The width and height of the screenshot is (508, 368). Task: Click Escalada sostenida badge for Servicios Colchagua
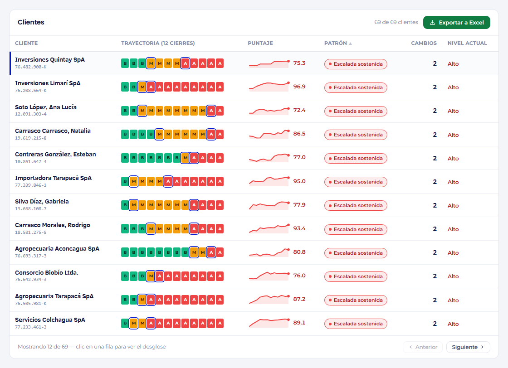[356, 324]
